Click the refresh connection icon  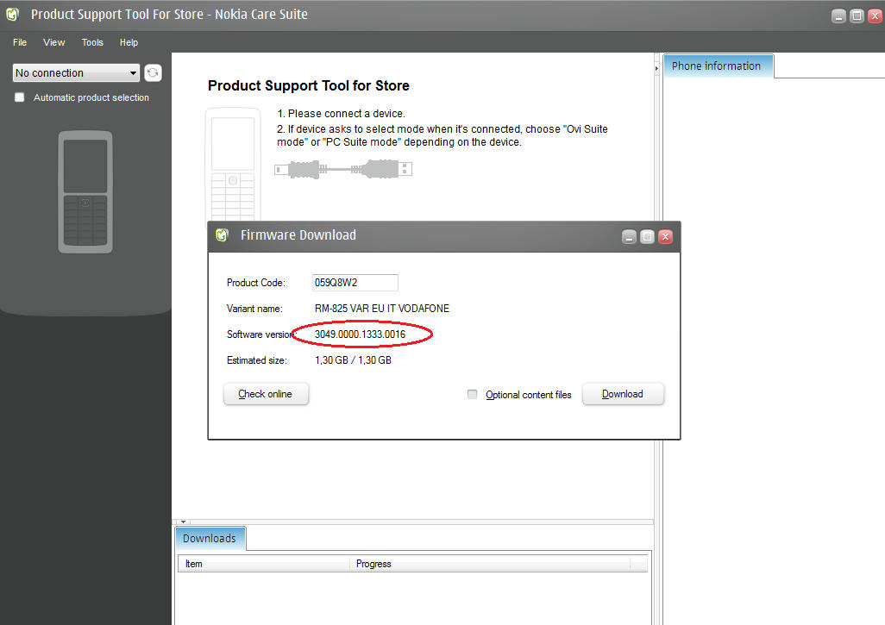[153, 73]
